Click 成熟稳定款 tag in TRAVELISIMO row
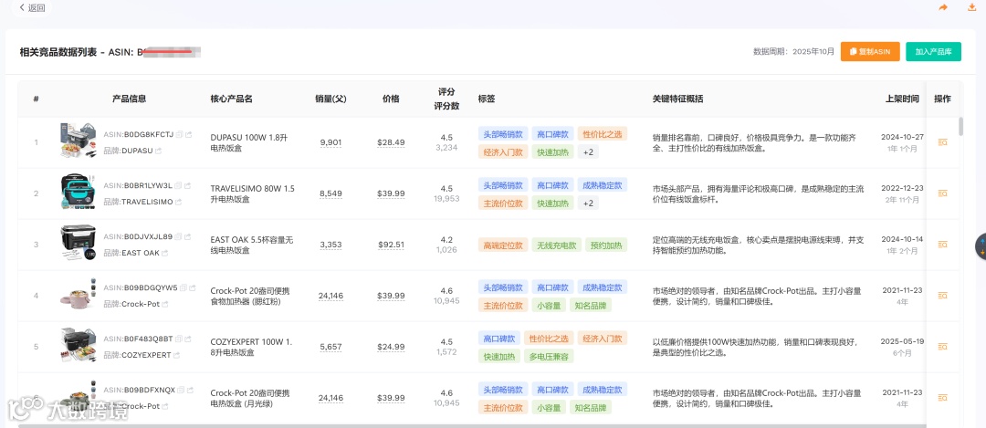The height and width of the screenshot is (428, 986). point(602,184)
